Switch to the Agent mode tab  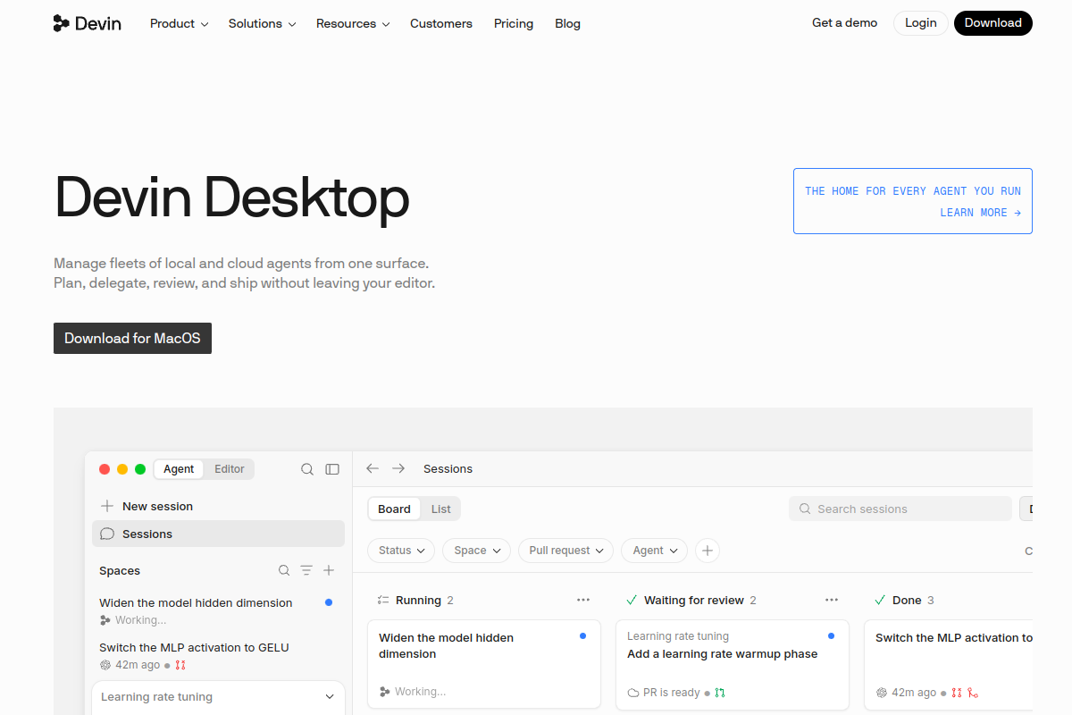coord(179,469)
